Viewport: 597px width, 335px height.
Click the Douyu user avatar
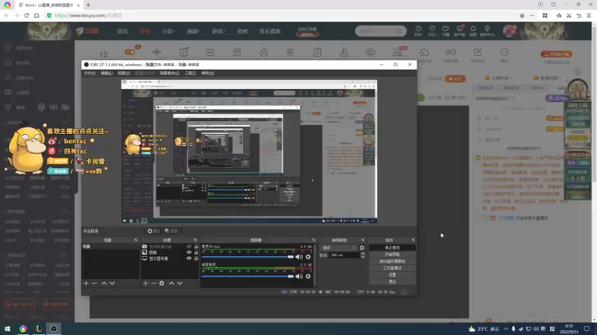(x=510, y=31)
